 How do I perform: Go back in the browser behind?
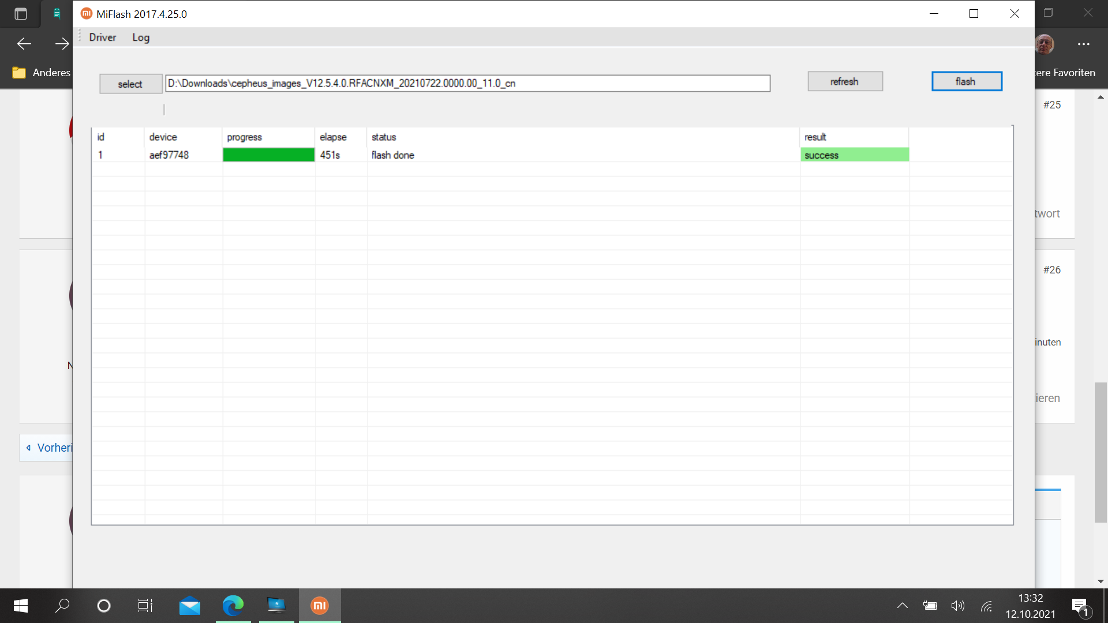pos(24,44)
